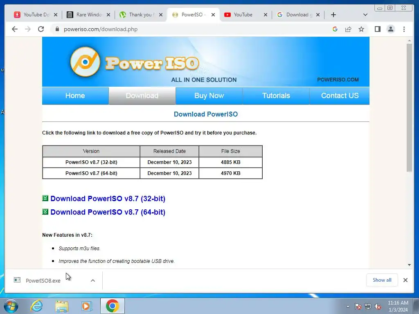Click green arrow icon beside 64-bit download
The image size is (419, 314).
click(x=45, y=211)
